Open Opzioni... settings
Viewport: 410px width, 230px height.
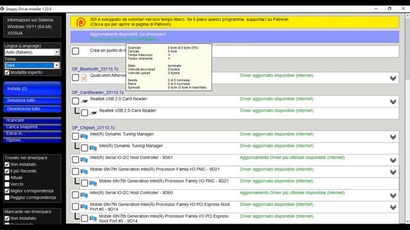[32, 140]
